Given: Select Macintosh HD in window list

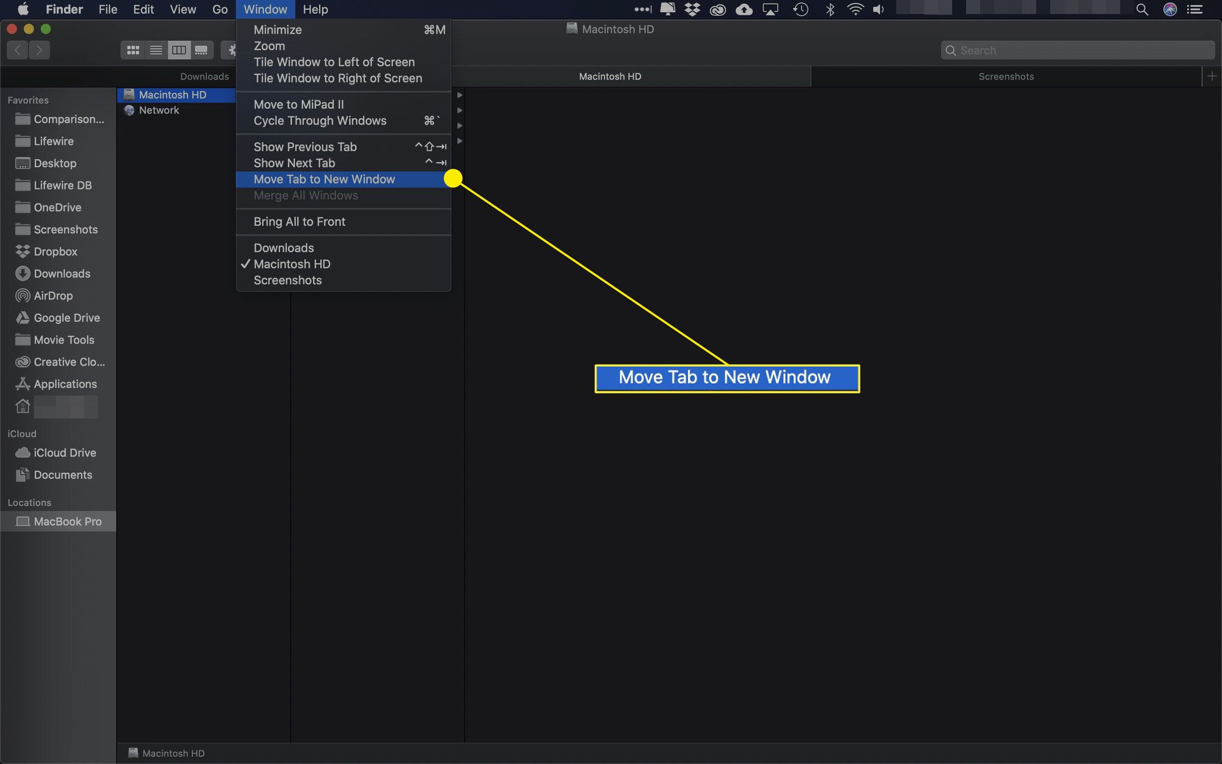Looking at the screenshot, I should [292, 264].
